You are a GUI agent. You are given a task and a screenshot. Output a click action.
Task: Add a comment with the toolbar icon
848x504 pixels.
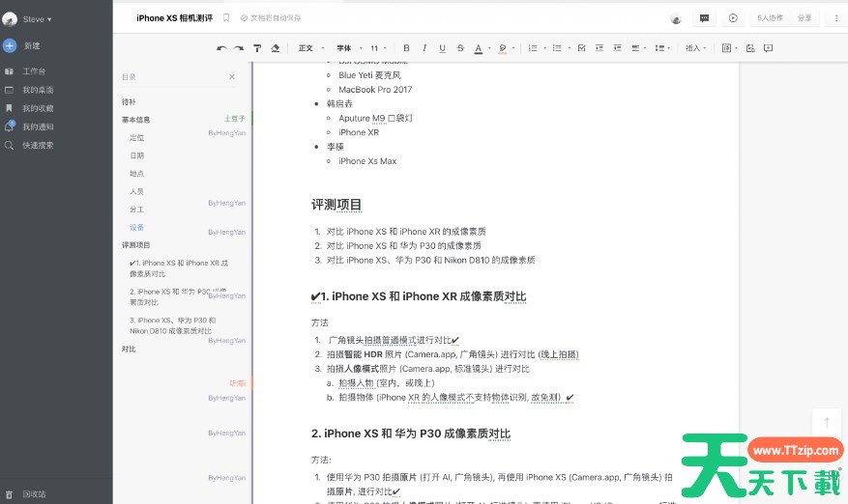pos(768,48)
